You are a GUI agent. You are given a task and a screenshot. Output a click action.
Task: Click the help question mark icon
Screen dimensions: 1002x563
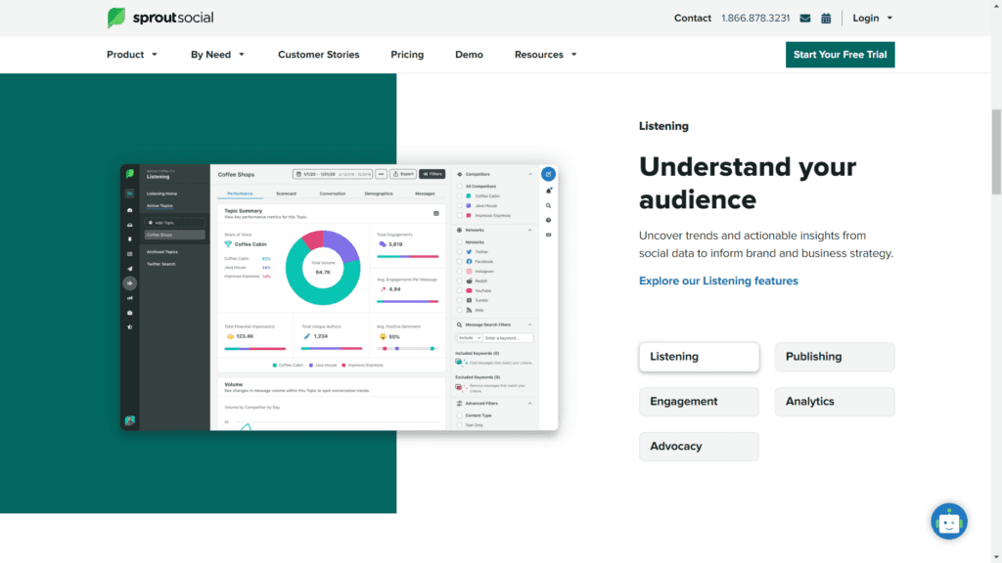pyautogui.click(x=548, y=220)
